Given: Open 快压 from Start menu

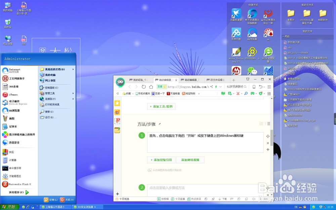Looking at the screenshot, I should click(x=8, y=152).
